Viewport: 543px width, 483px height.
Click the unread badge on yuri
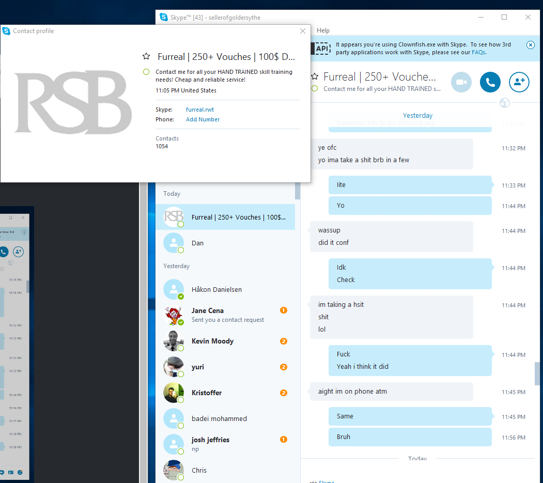(x=283, y=367)
